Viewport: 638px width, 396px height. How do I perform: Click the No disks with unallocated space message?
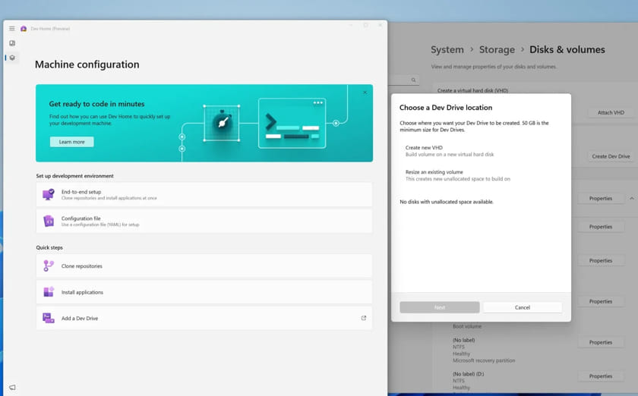(447, 202)
